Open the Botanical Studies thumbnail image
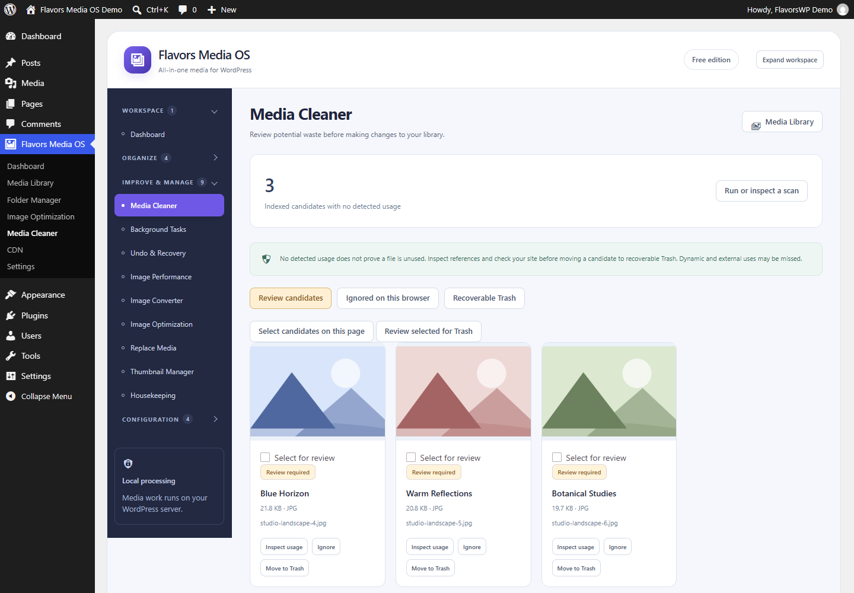854x593 pixels. pyautogui.click(x=609, y=391)
